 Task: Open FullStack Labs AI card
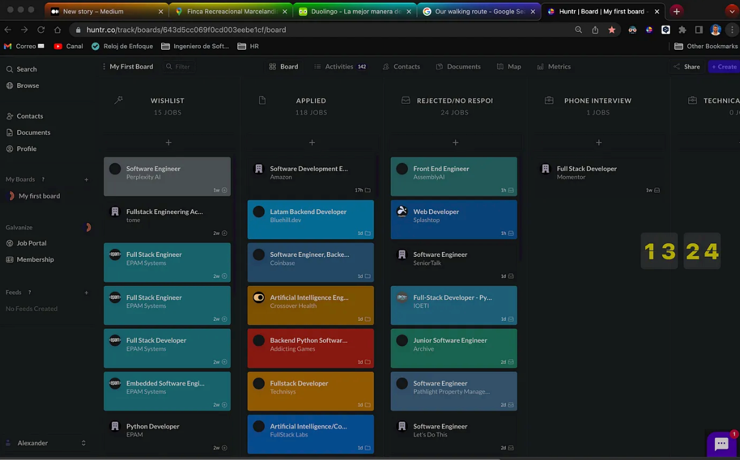point(311,434)
